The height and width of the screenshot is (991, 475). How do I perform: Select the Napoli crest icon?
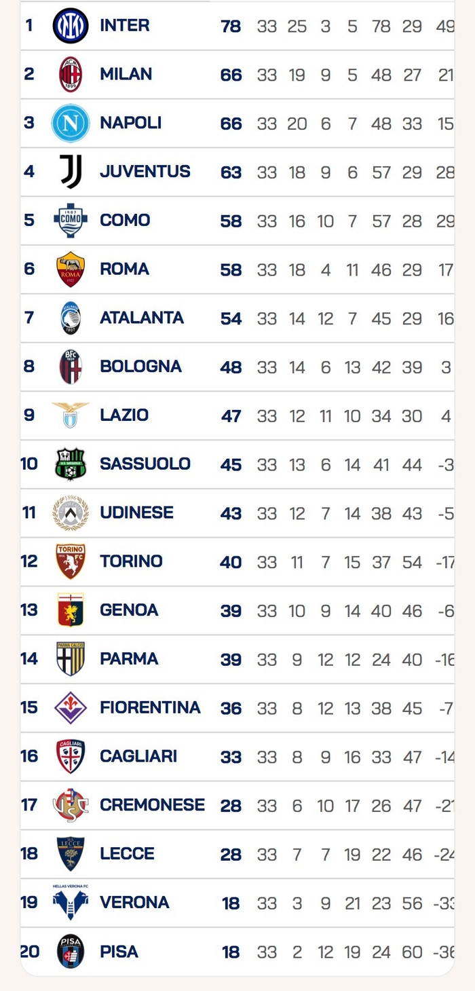coord(71,124)
